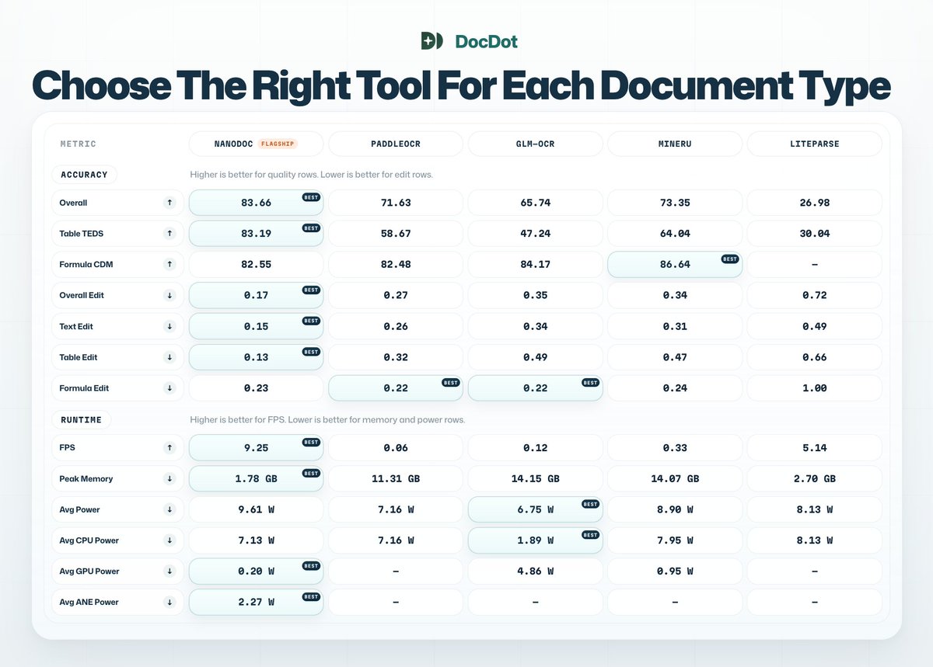Click the BEST badge on 6.75 W cell
Image resolution: width=933 pixels, height=667 pixels.
(x=590, y=504)
